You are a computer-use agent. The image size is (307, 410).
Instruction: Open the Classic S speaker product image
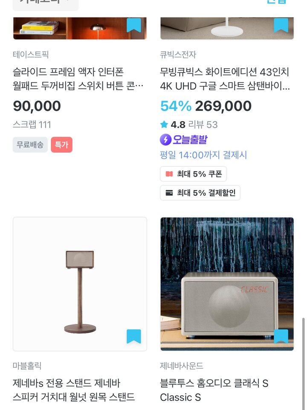click(x=227, y=284)
